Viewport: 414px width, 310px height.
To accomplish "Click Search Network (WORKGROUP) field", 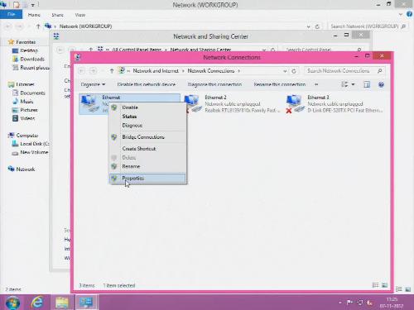I will [368, 26].
